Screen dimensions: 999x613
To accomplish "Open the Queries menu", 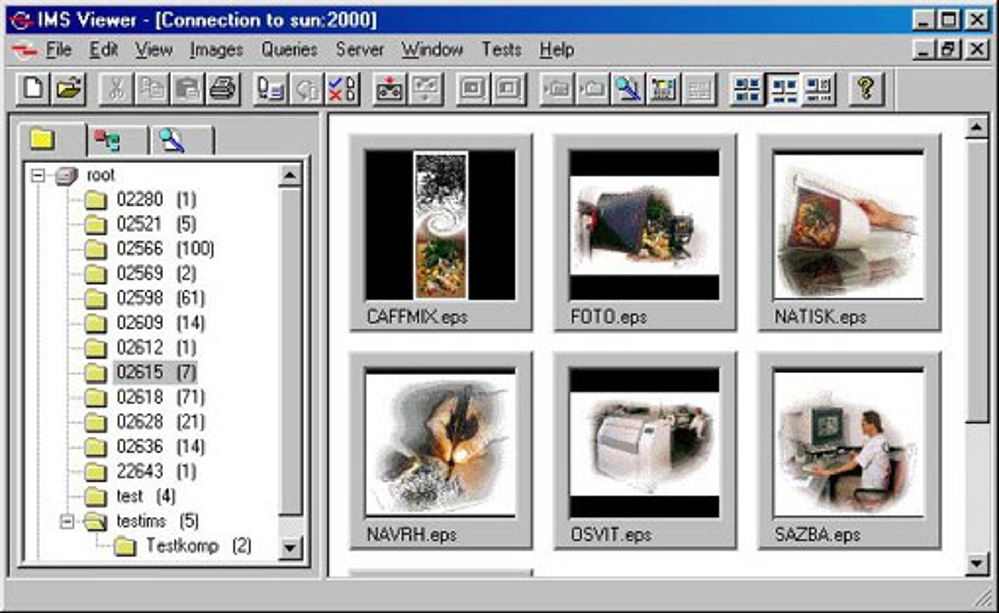I will click(289, 50).
